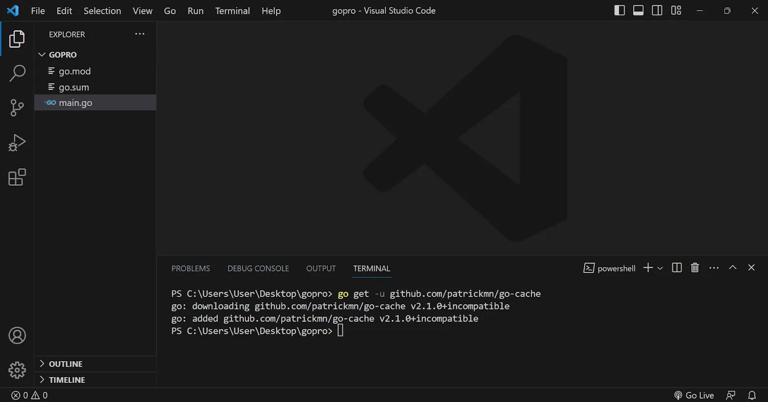Click the 'go: downloading' terminal line
This screenshot has height=402, width=768.
click(x=340, y=306)
